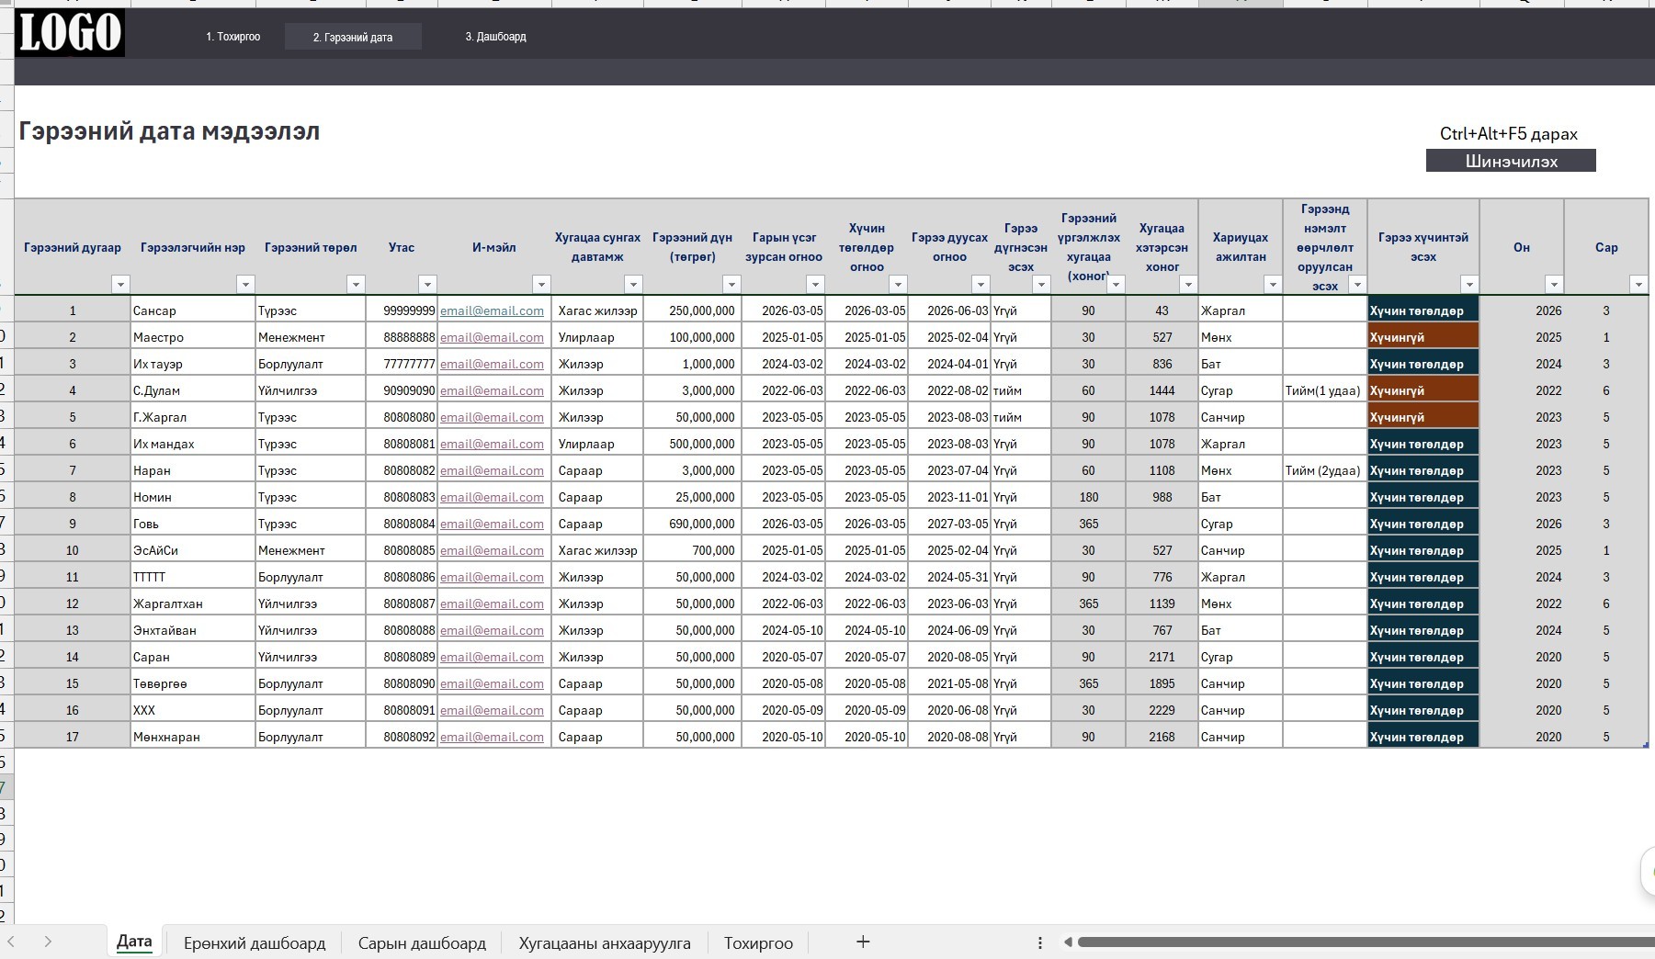Open filter for Хариуцах ажилтан column
1655x959 pixels.
tap(1273, 285)
